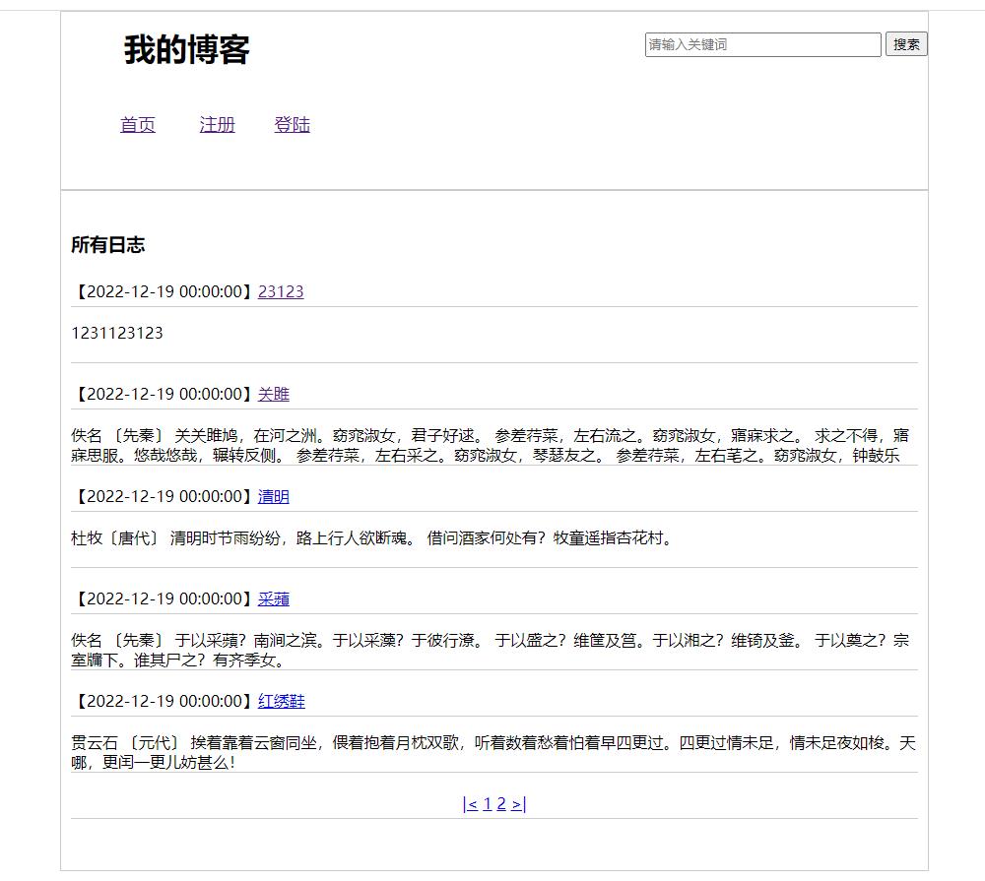Click the date stamp before 红绣鞋
This screenshot has width=985, height=881.
(164, 701)
